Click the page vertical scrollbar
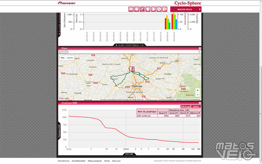 260,114
